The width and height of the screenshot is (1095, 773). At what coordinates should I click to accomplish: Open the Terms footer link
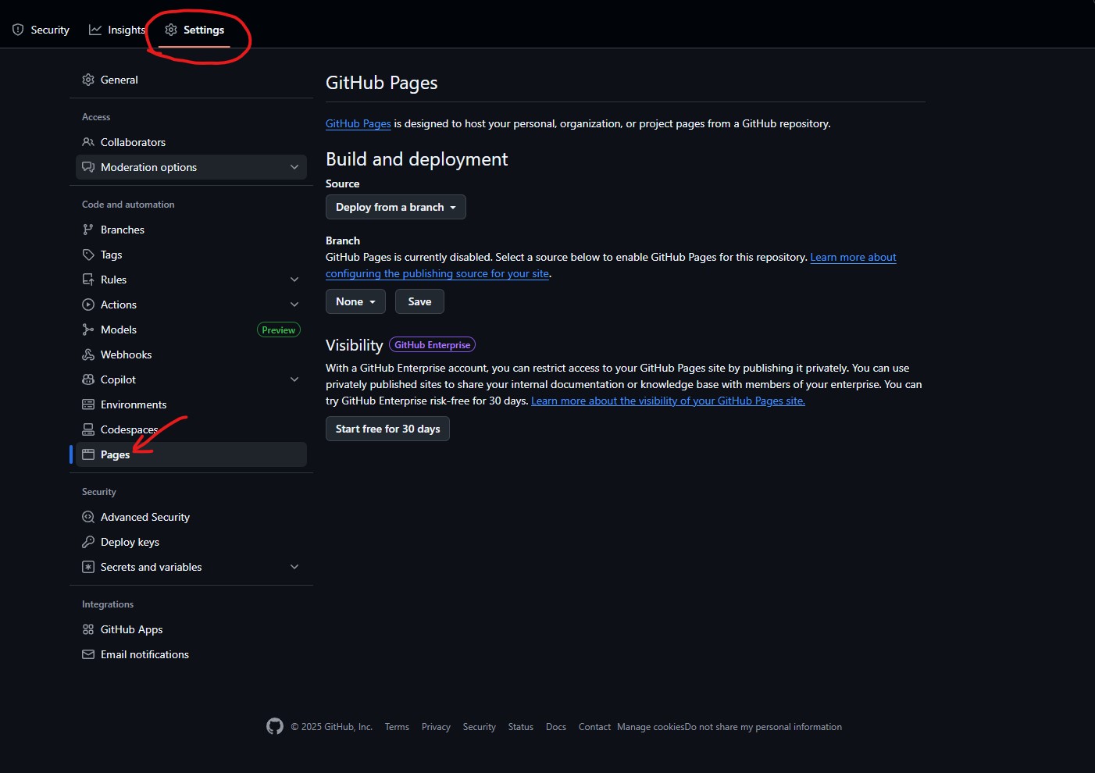397,727
